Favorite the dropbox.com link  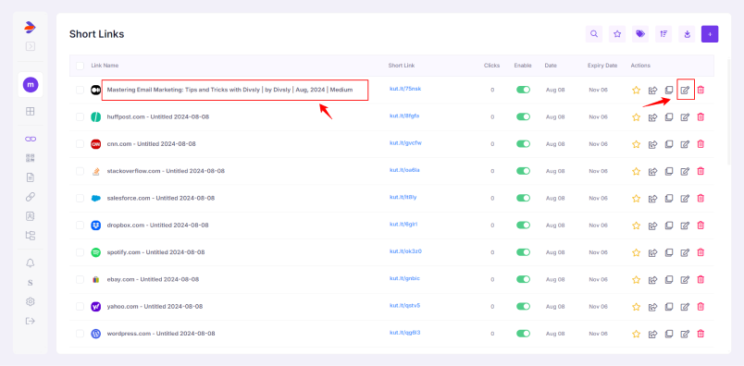tap(637, 226)
